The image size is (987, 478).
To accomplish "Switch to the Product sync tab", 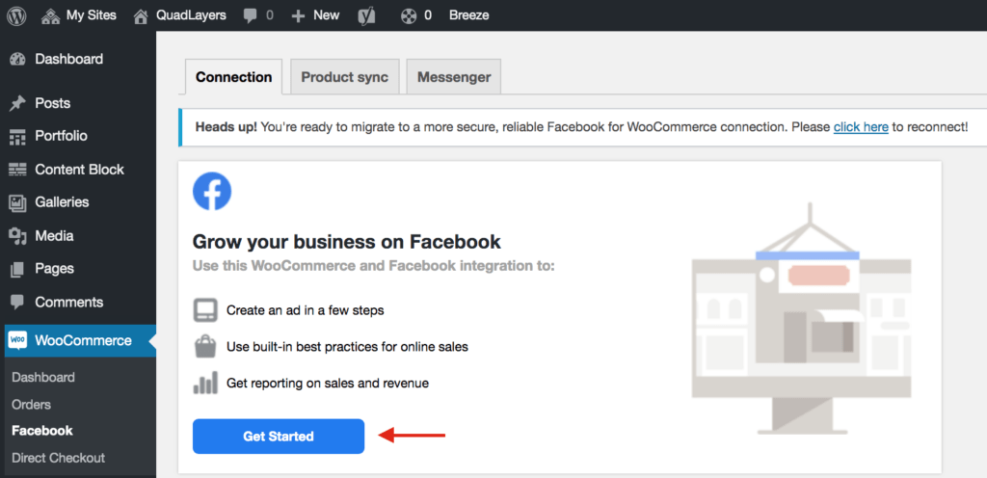I will click(x=344, y=77).
